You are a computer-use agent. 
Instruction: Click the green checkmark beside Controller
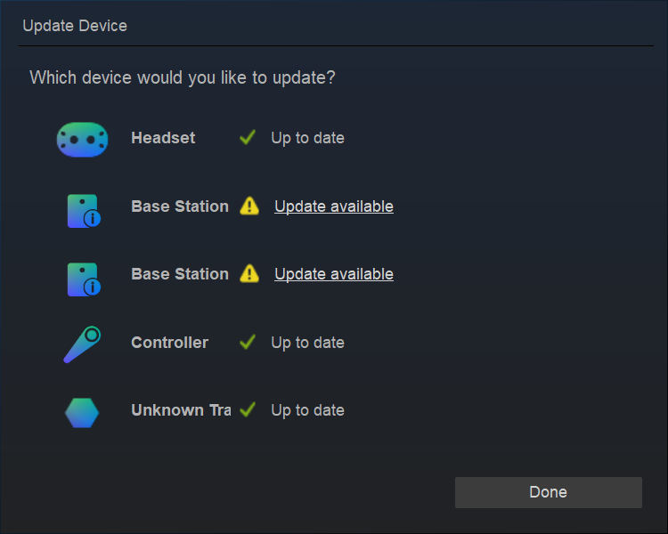tap(248, 343)
